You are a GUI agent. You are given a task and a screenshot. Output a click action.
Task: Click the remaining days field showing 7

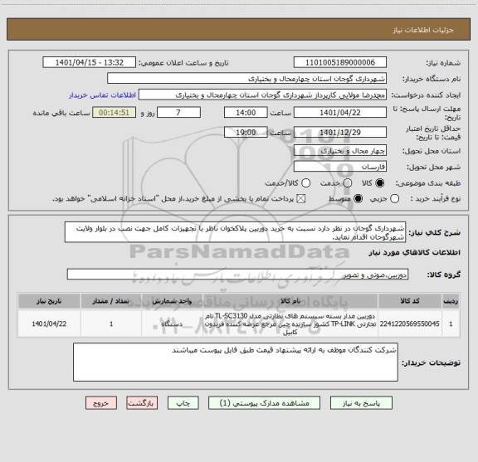point(178,113)
